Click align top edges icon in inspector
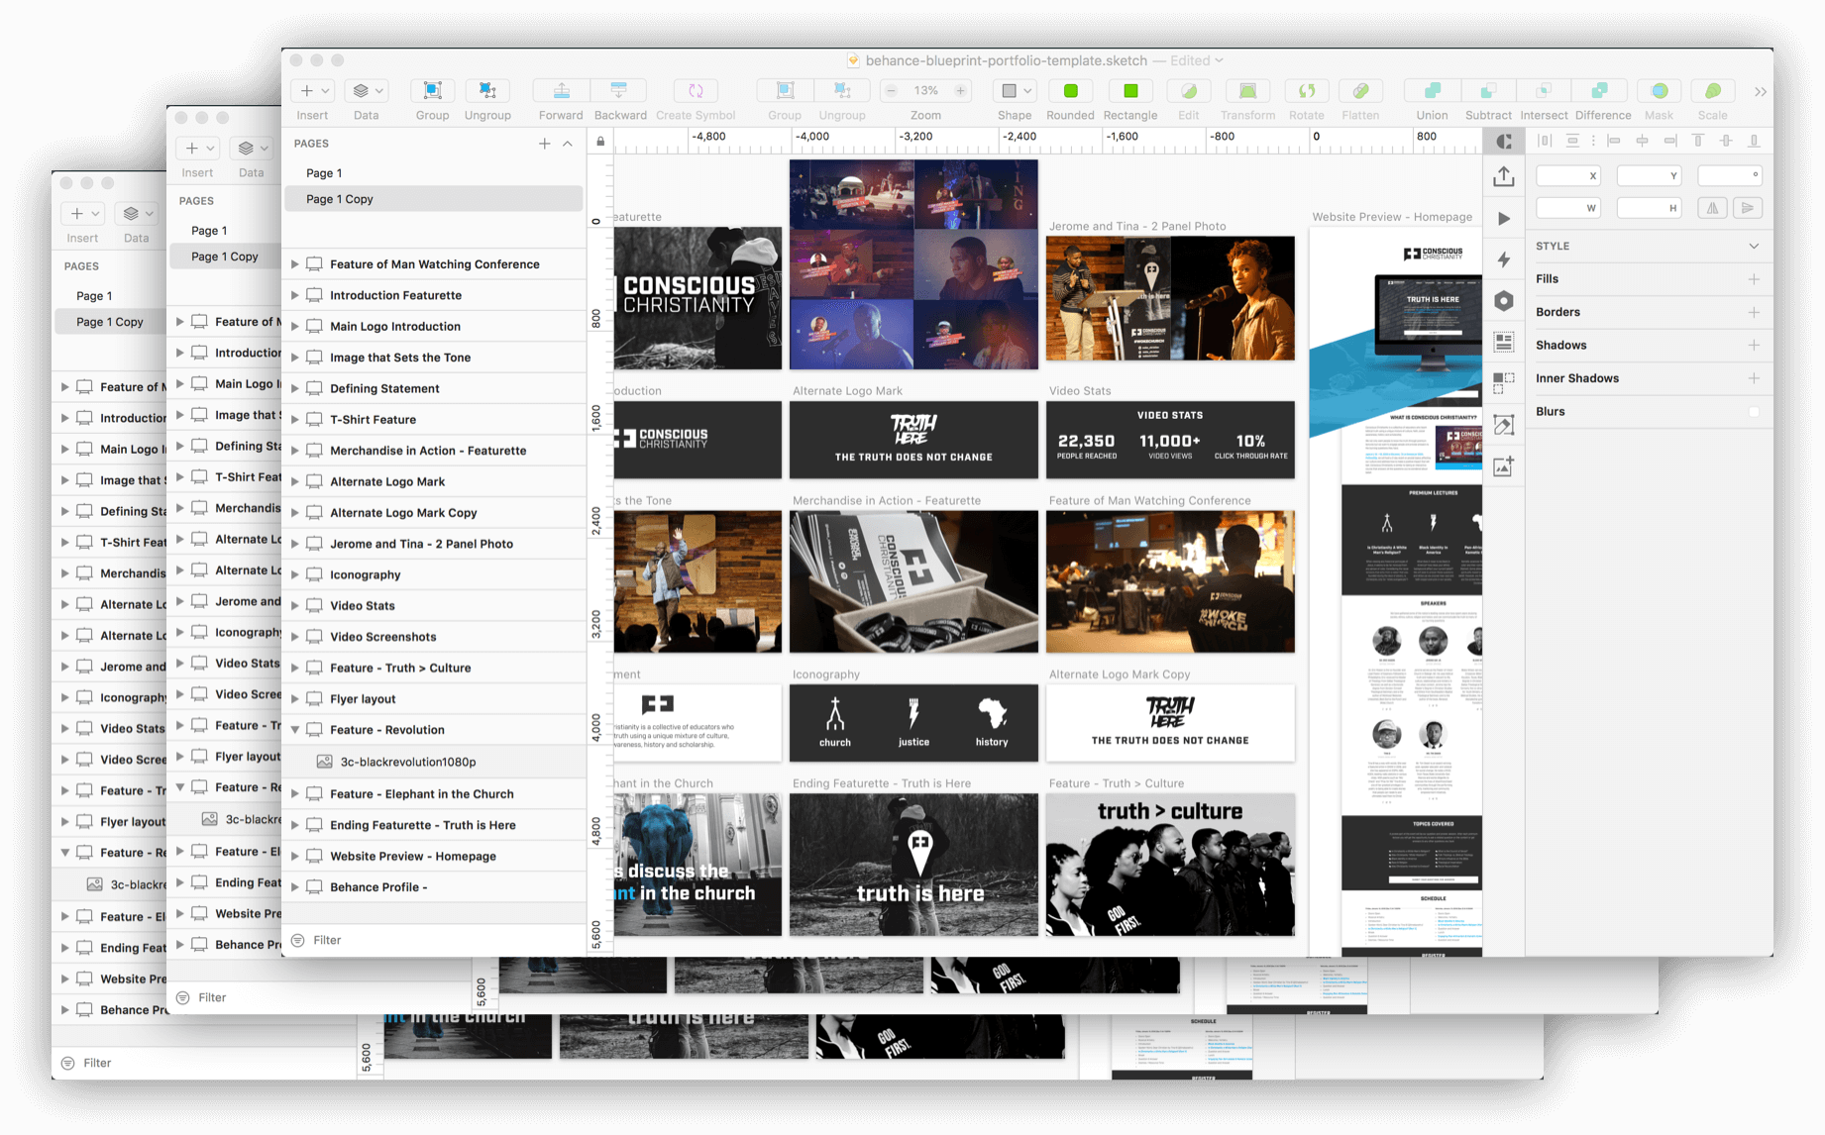Image resolution: width=1825 pixels, height=1135 pixels. [x=1698, y=142]
